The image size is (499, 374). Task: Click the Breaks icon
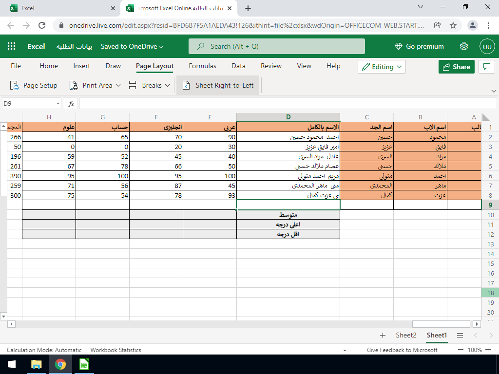[133, 85]
